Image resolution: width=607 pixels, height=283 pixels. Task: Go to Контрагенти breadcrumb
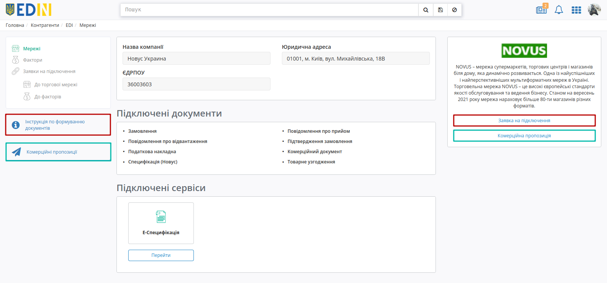45,25
